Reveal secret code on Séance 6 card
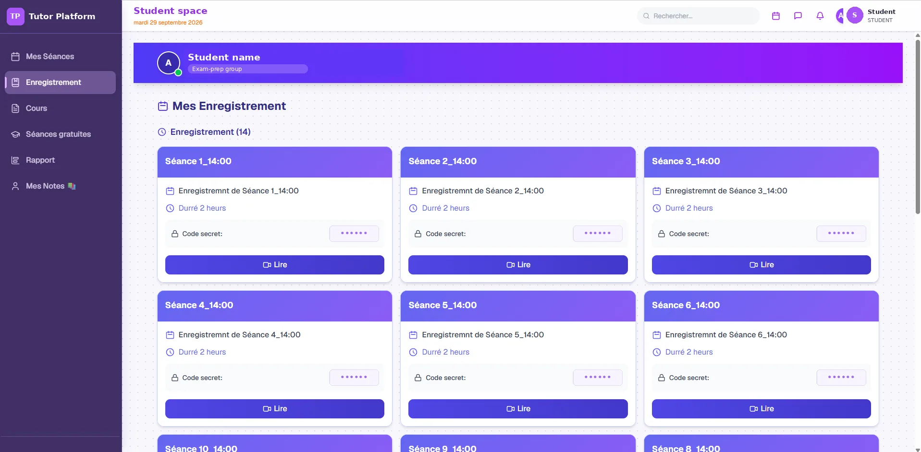The height and width of the screenshot is (452, 921). pyautogui.click(x=841, y=378)
